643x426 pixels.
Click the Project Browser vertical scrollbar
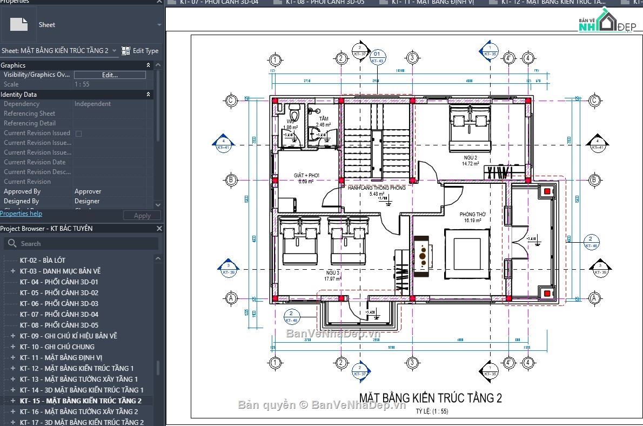click(158, 368)
